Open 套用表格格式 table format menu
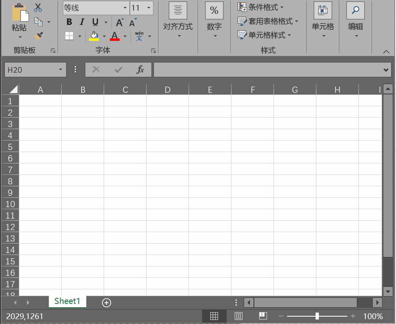 268,21
